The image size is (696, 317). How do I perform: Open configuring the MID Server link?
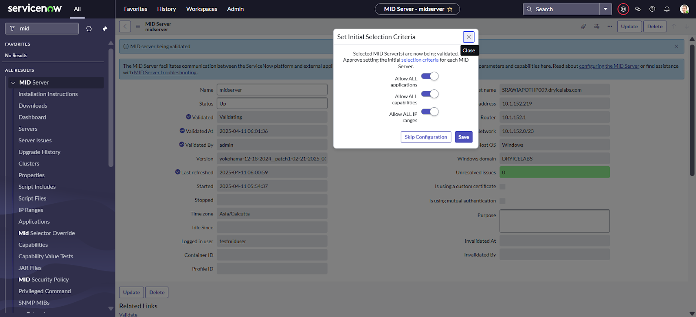point(609,66)
